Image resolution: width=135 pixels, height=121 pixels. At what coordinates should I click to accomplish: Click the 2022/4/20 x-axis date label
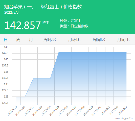pyautogui.click(x=12, y=111)
